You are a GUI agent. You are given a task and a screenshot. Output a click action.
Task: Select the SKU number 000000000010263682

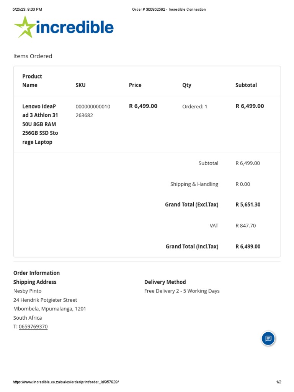coord(93,111)
